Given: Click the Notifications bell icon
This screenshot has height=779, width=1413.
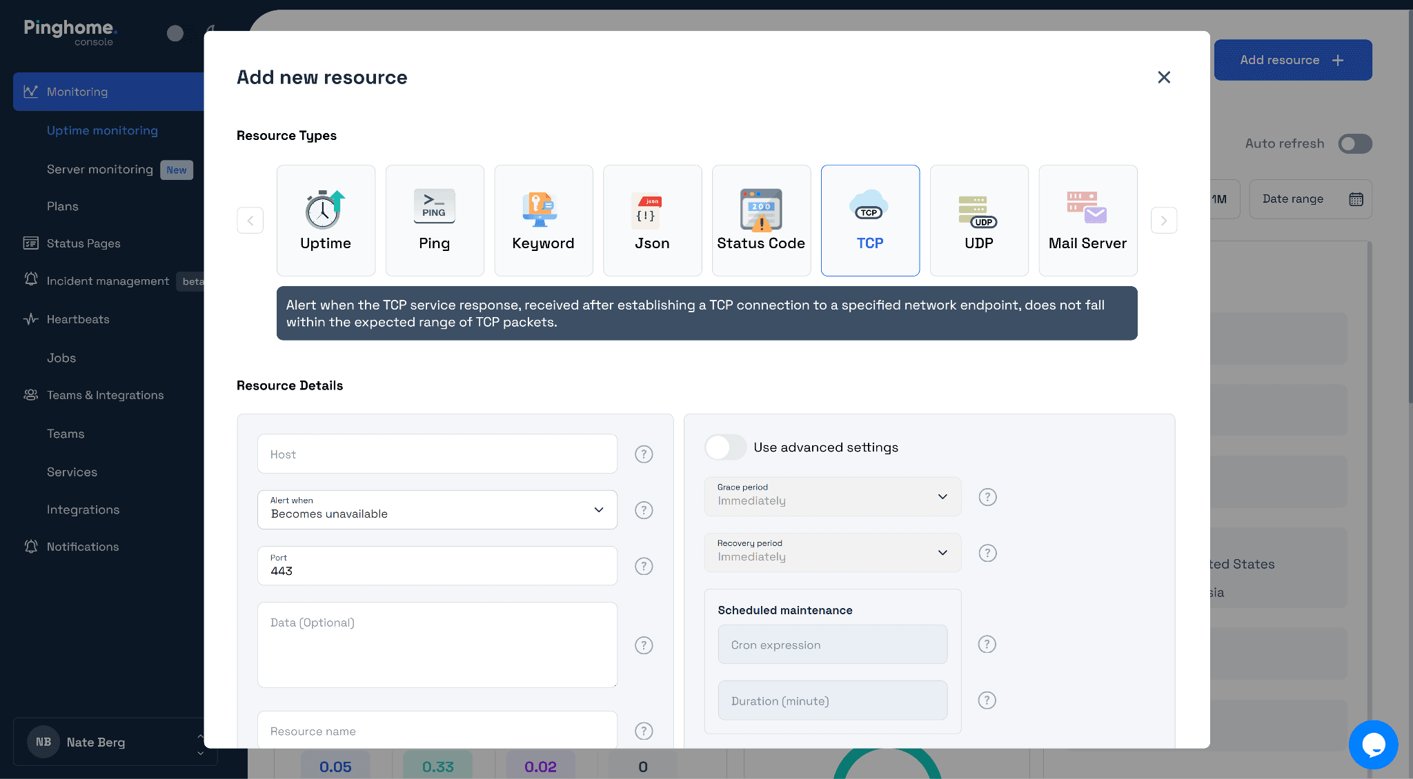Looking at the screenshot, I should (x=31, y=546).
